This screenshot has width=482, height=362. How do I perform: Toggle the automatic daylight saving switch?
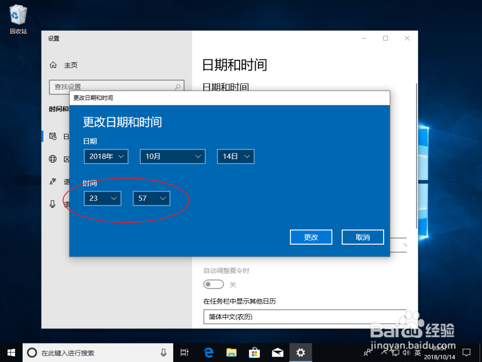pyautogui.click(x=214, y=284)
